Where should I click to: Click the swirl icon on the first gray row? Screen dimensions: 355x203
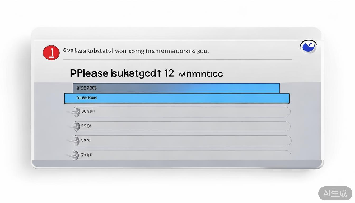76,112
